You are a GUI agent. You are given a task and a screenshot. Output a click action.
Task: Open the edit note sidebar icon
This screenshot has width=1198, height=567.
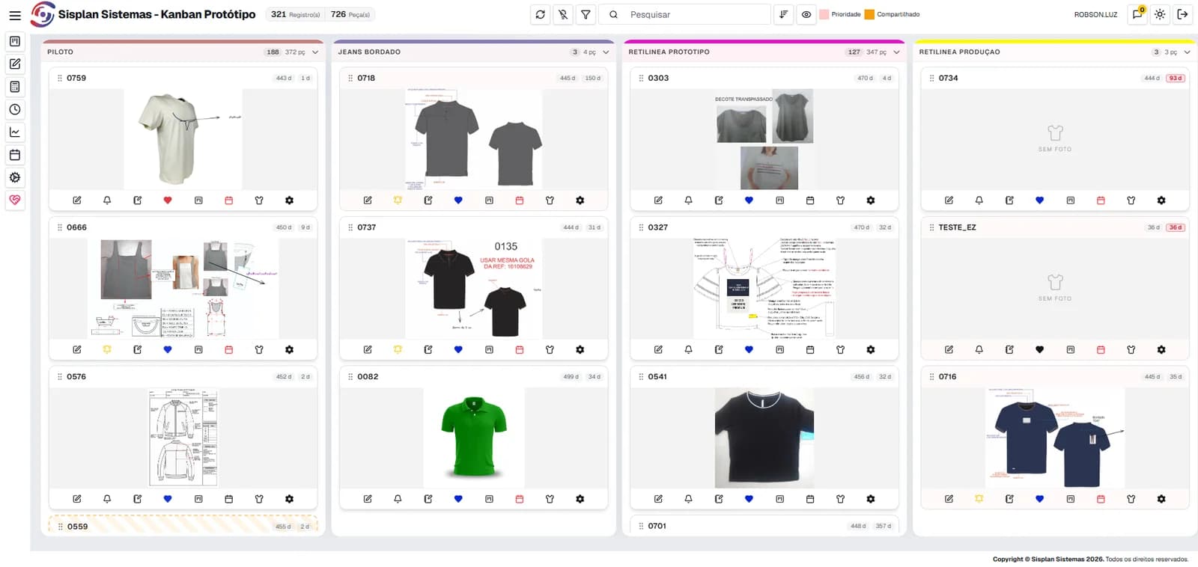pos(15,64)
